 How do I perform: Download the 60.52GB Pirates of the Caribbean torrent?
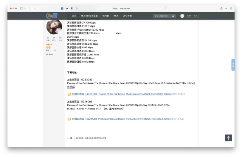tap(122, 94)
